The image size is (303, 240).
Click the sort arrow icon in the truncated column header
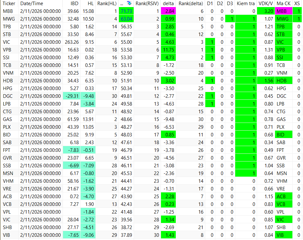point(129,3)
